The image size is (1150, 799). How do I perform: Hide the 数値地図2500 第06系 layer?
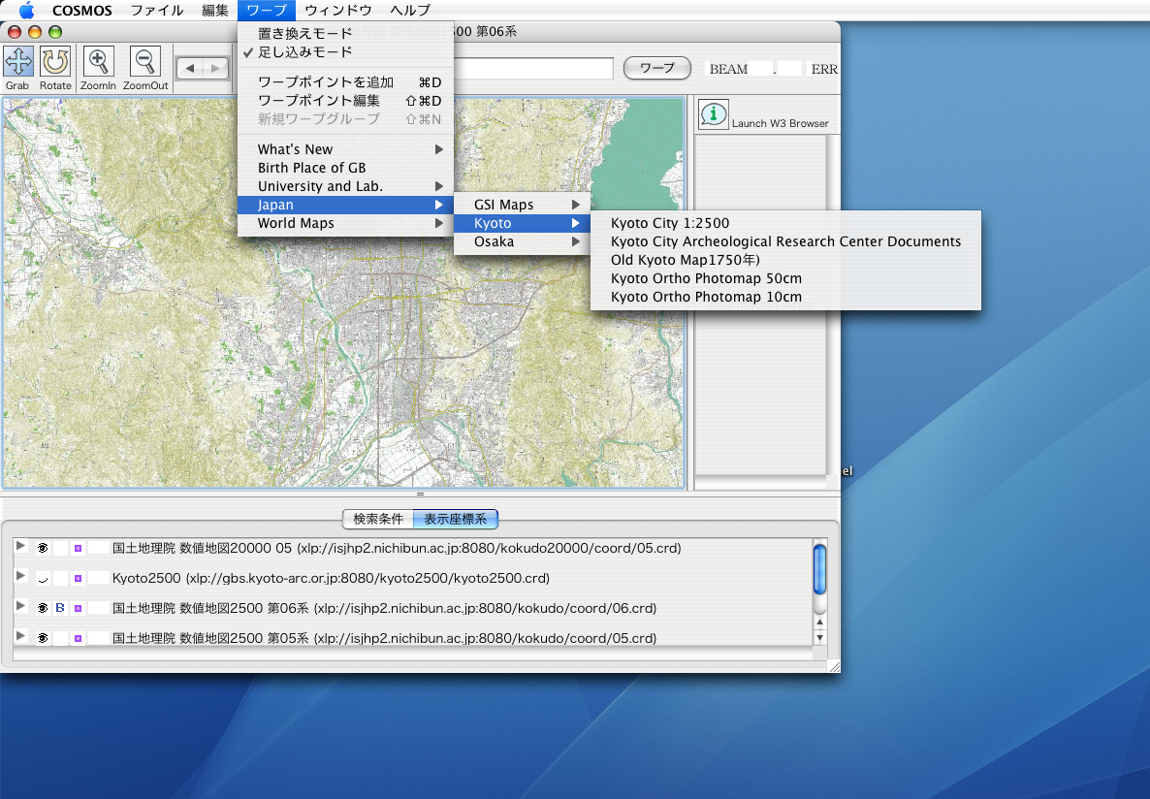43,608
